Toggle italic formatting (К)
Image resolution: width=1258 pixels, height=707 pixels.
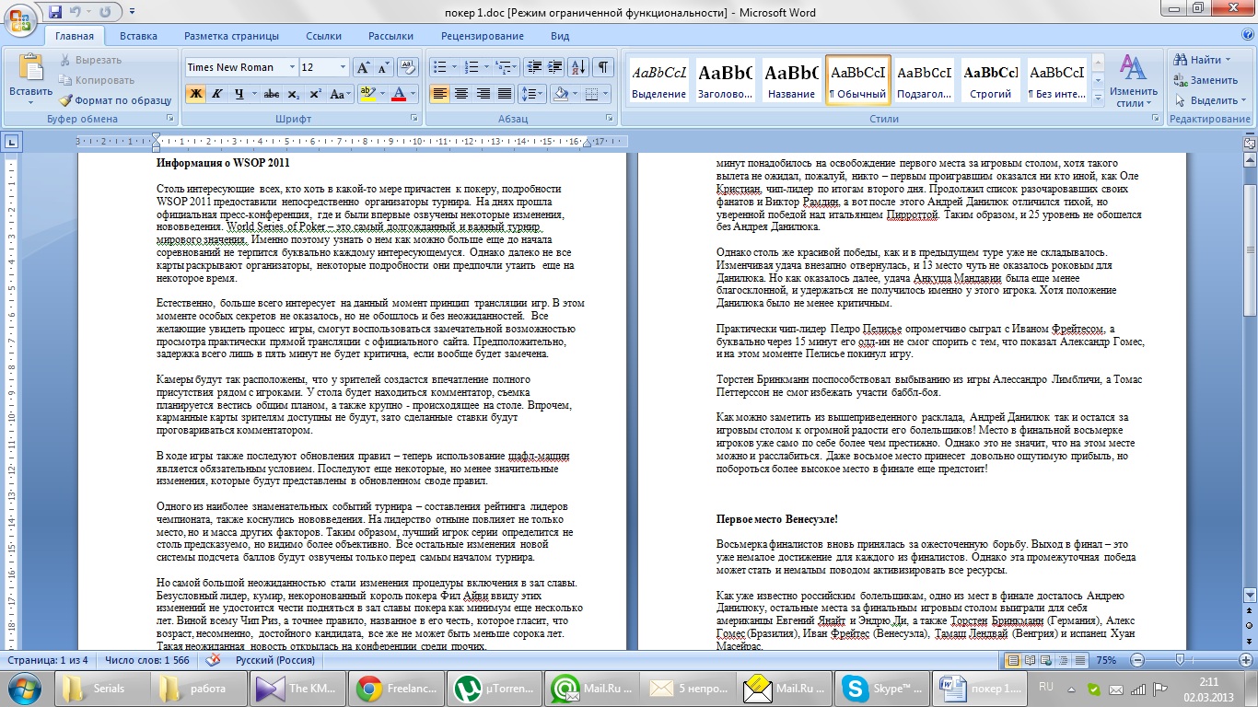point(217,94)
